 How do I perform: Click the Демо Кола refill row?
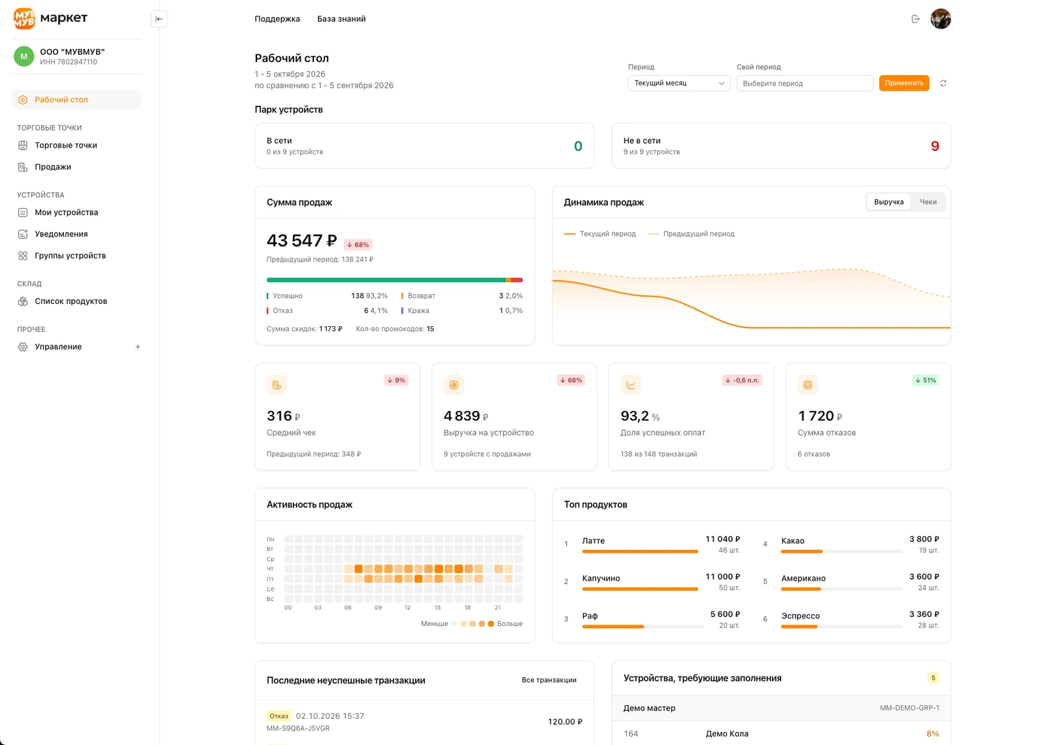tap(781, 733)
